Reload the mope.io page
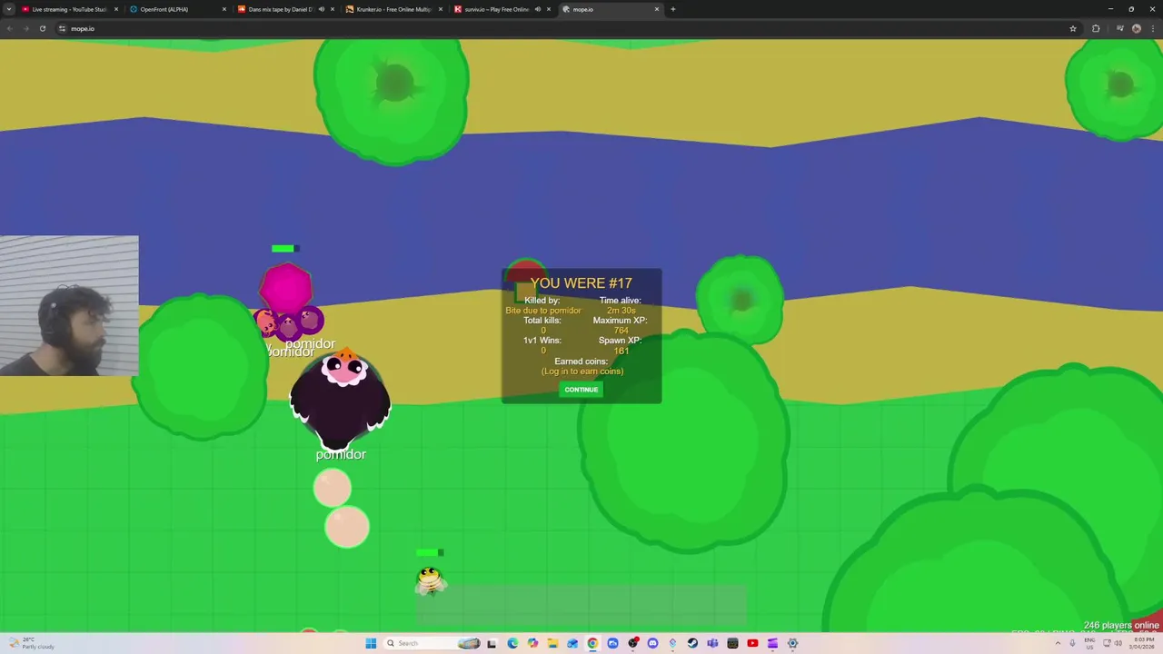 click(43, 28)
